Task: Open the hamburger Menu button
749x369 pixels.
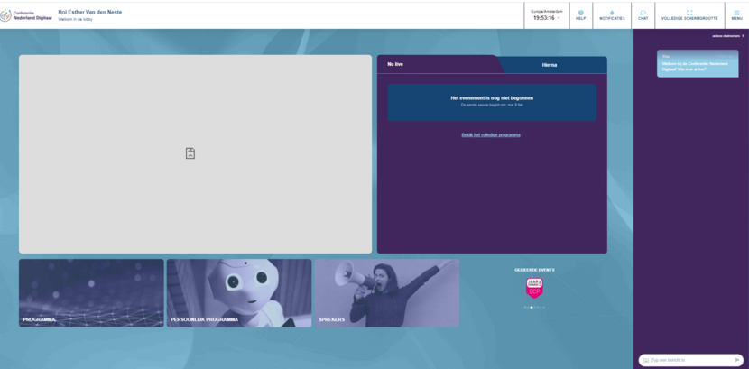Action: pos(736,15)
